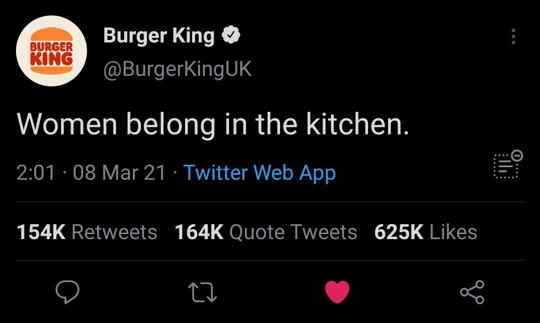Unlike the tweet via pink heart
This screenshot has width=540, height=323.
click(337, 292)
